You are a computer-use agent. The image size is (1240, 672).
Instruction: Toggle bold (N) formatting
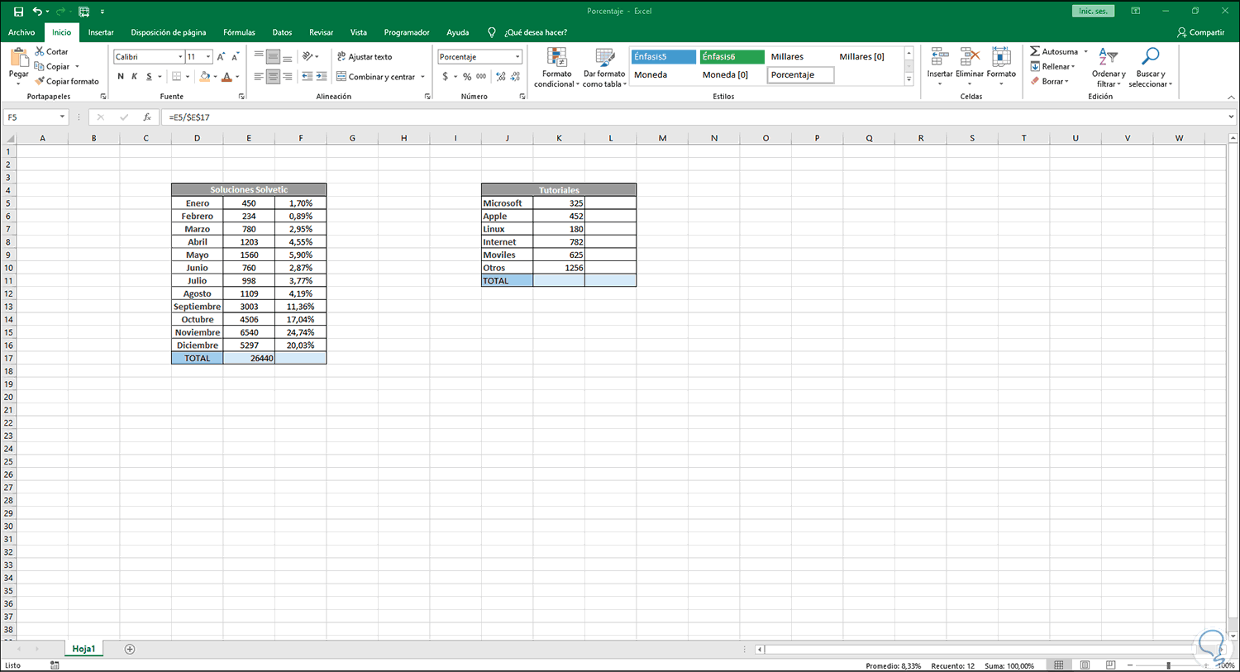(121, 77)
